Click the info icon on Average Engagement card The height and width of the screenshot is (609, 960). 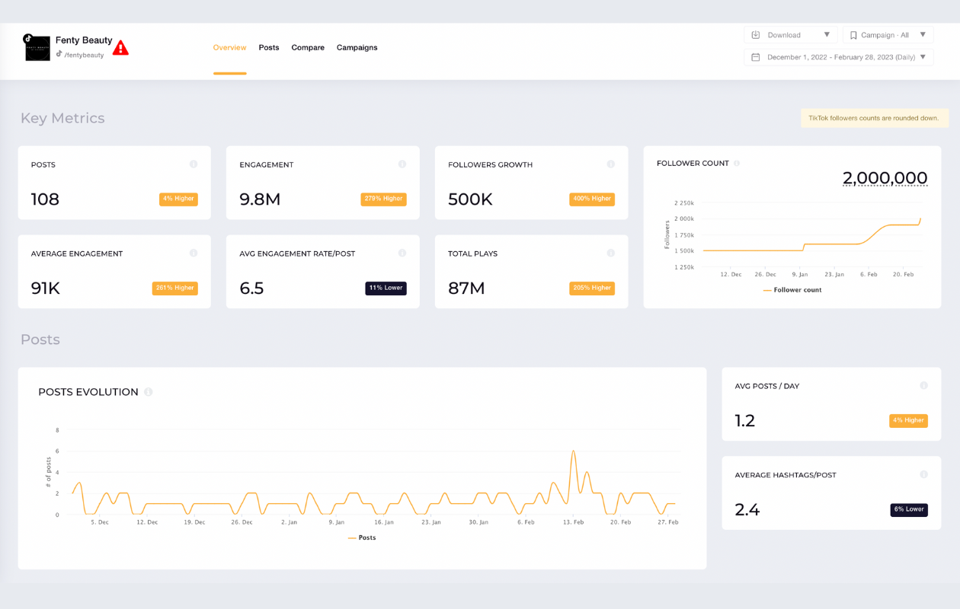click(194, 253)
